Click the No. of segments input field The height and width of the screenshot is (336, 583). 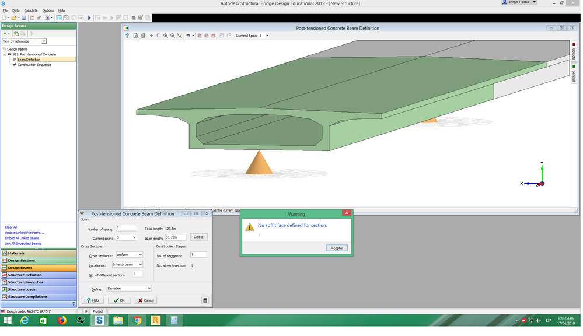coord(198,255)
